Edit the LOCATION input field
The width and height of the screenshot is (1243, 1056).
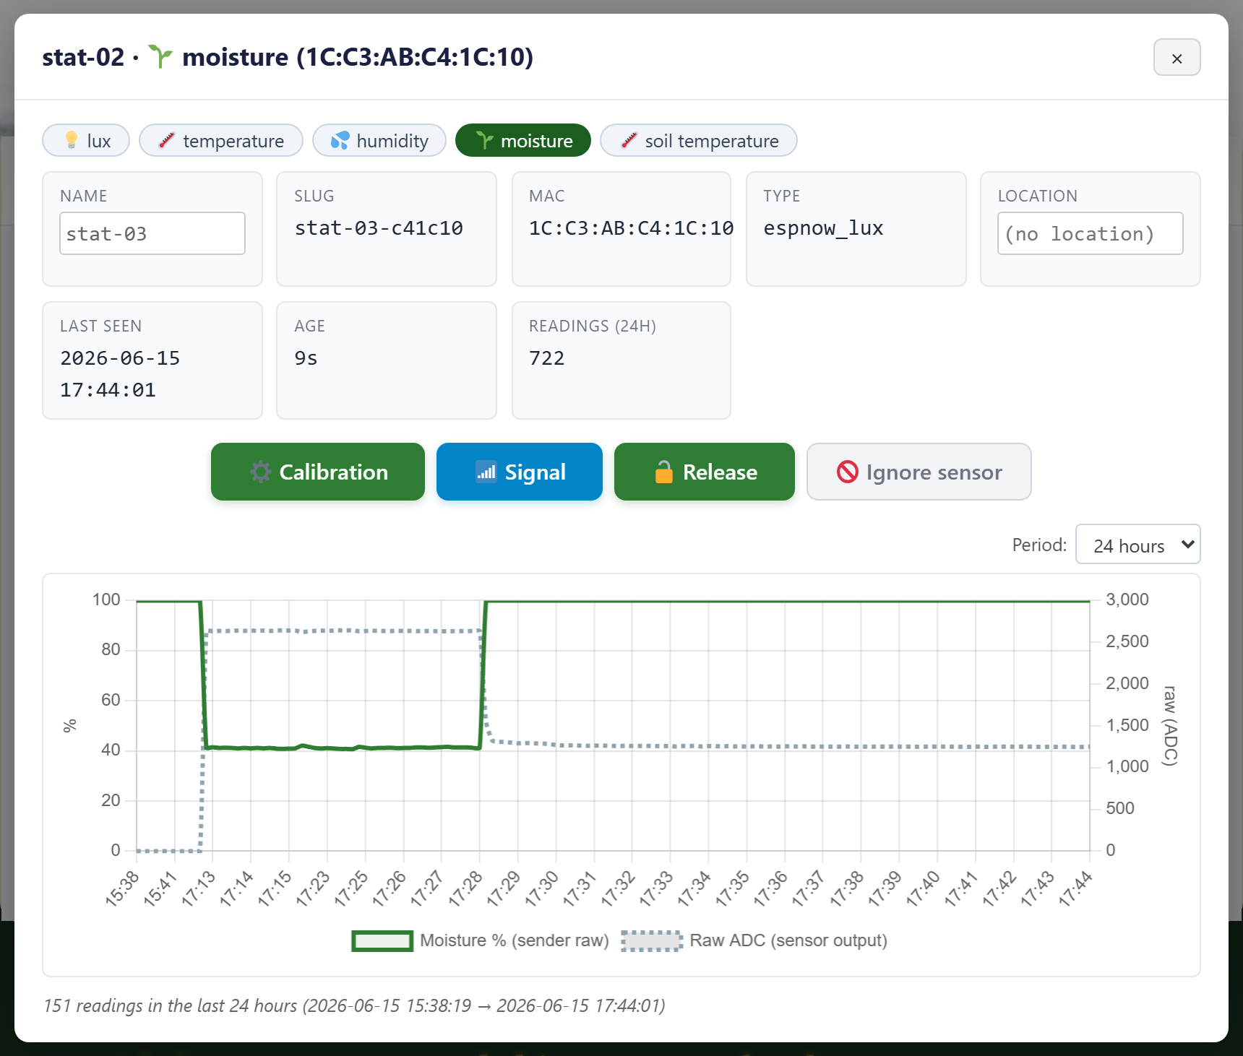point(1090,233)
